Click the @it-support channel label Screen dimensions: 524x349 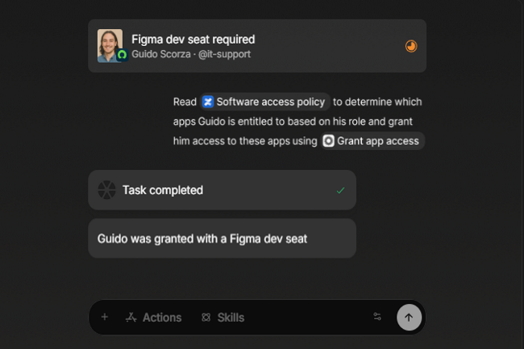click(x=224, y=54)
